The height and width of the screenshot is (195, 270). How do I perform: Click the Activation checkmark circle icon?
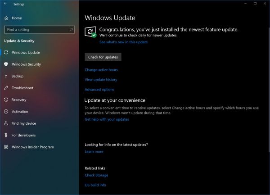click(x=6, y=112)
